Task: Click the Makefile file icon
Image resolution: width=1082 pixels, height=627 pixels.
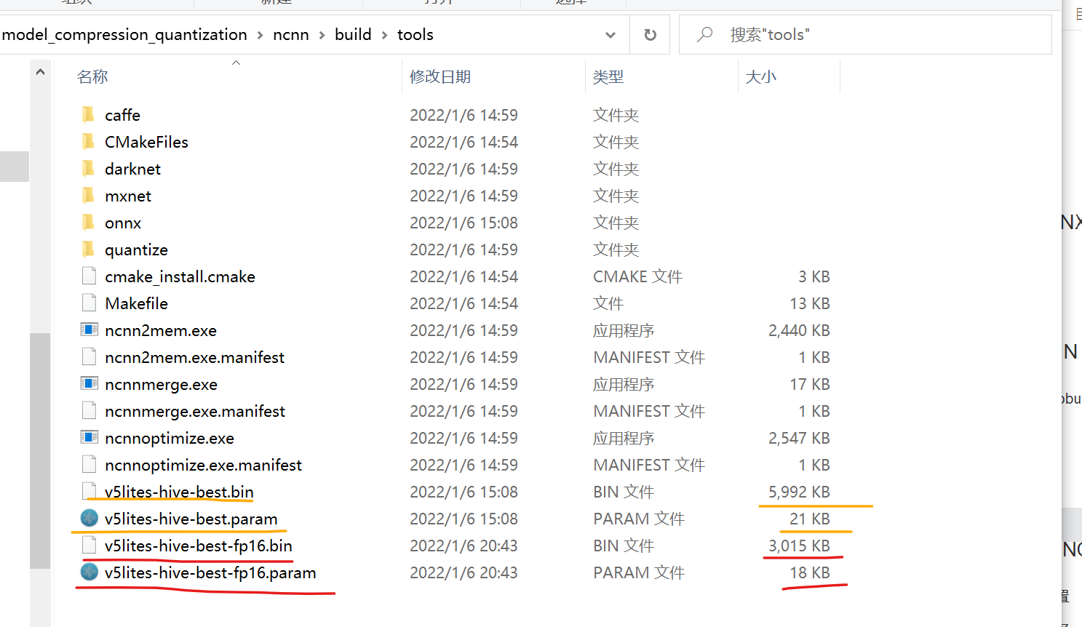Action: click(89, 303)
